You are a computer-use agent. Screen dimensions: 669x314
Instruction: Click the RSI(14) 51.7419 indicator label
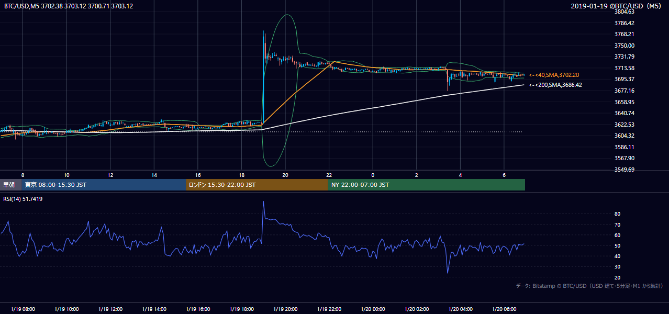coord(23,199)
